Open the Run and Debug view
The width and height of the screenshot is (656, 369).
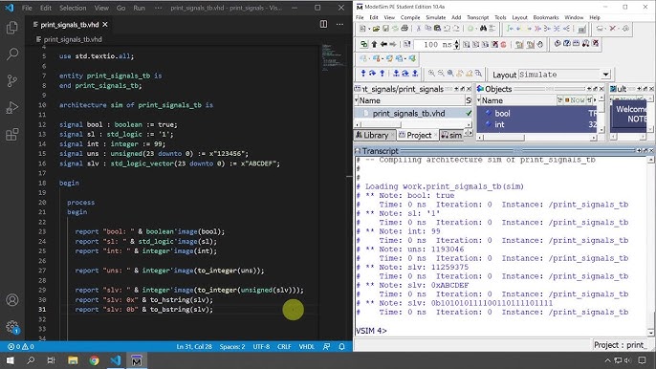pos(12,107)
